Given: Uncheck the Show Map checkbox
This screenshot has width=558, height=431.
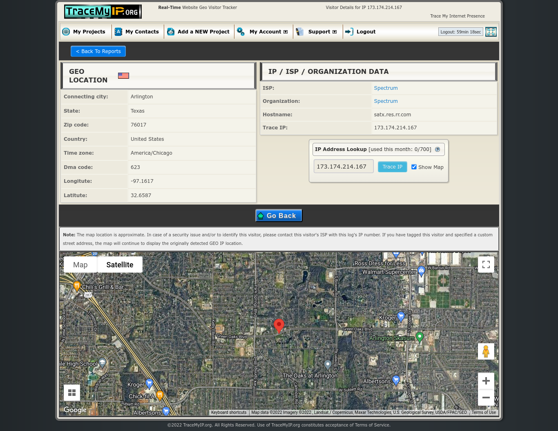Looking at the screenshot, I should pos(414,167).
